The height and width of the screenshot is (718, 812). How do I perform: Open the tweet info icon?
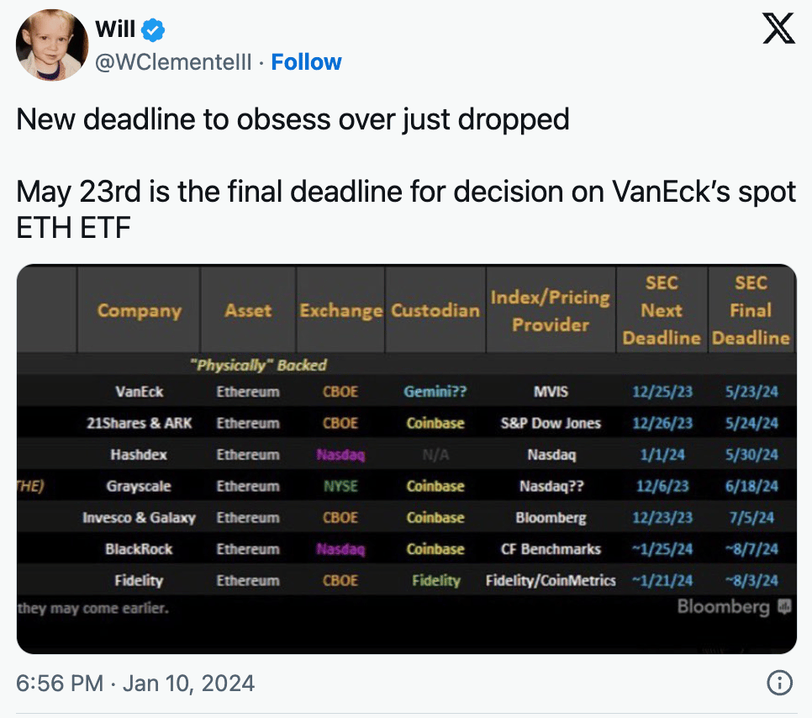point(779,683)
